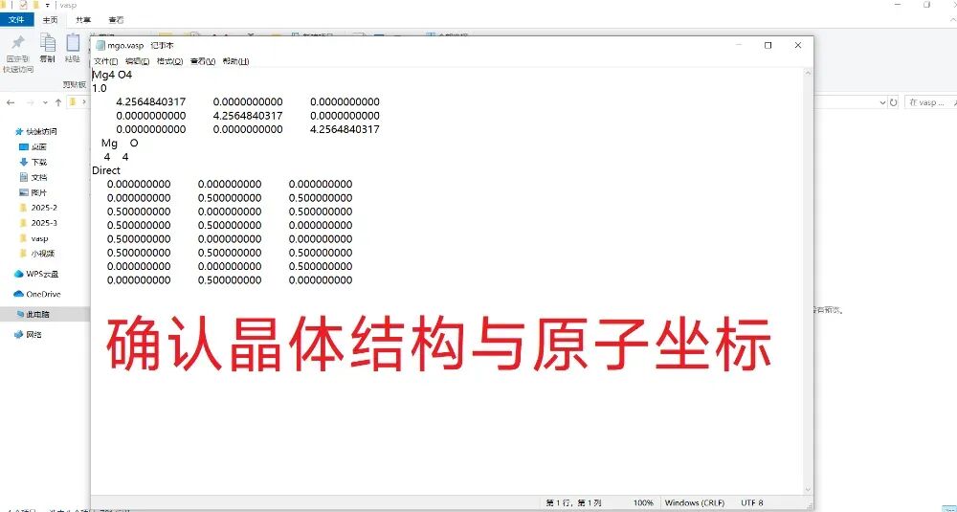Image resolution: width=957 pixels, height=512 pixels.
Task: Click the Notepad icon in mgo.vasp title bar
Action: point(100,46)
